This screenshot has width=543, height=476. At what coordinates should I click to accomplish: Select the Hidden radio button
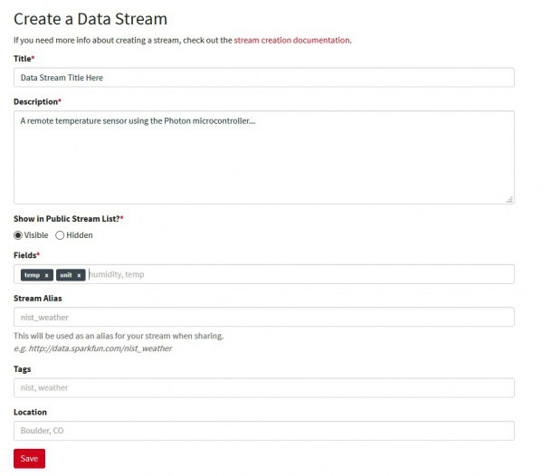60,235
